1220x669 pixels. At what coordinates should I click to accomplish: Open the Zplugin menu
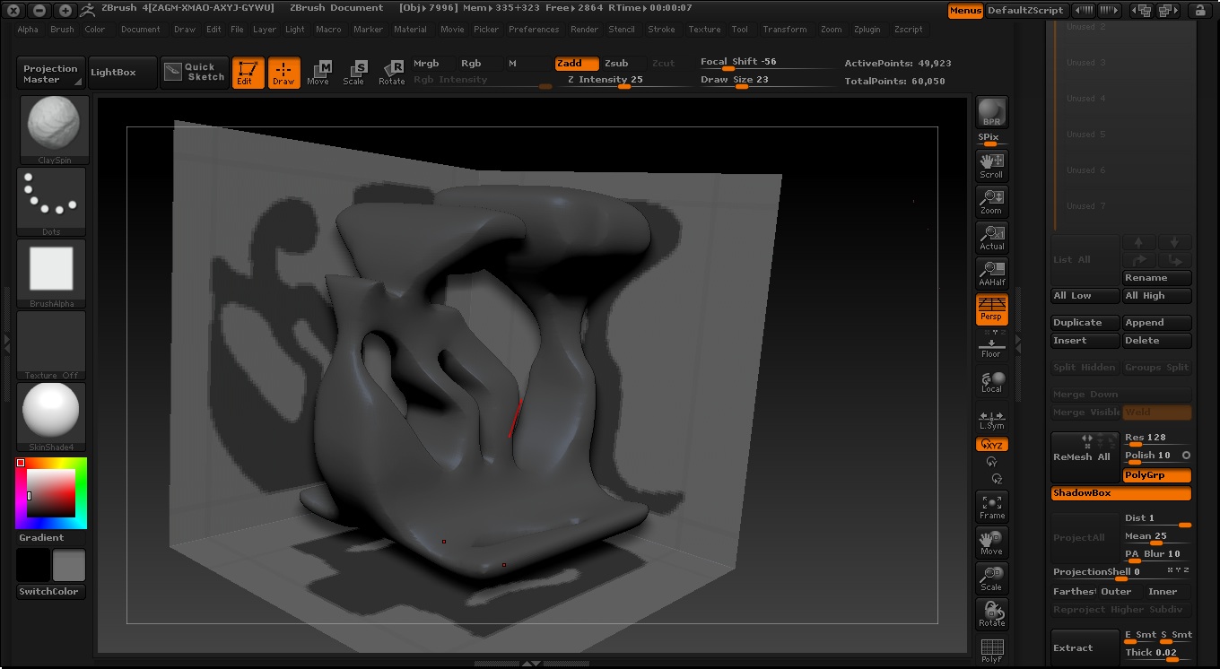[867, 30]
